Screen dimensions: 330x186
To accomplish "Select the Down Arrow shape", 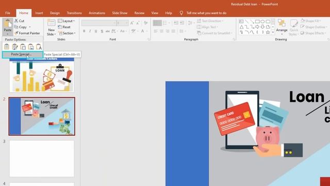I will tap(262, 27).
